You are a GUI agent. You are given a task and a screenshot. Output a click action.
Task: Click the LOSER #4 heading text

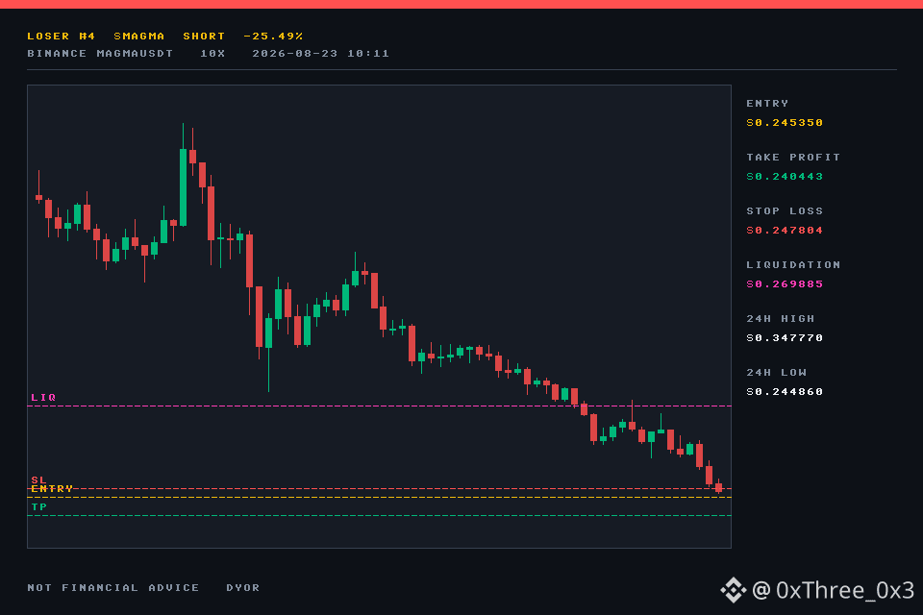coord(61,36)
